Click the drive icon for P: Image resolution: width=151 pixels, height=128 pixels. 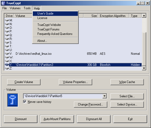(x=7, y=31)
